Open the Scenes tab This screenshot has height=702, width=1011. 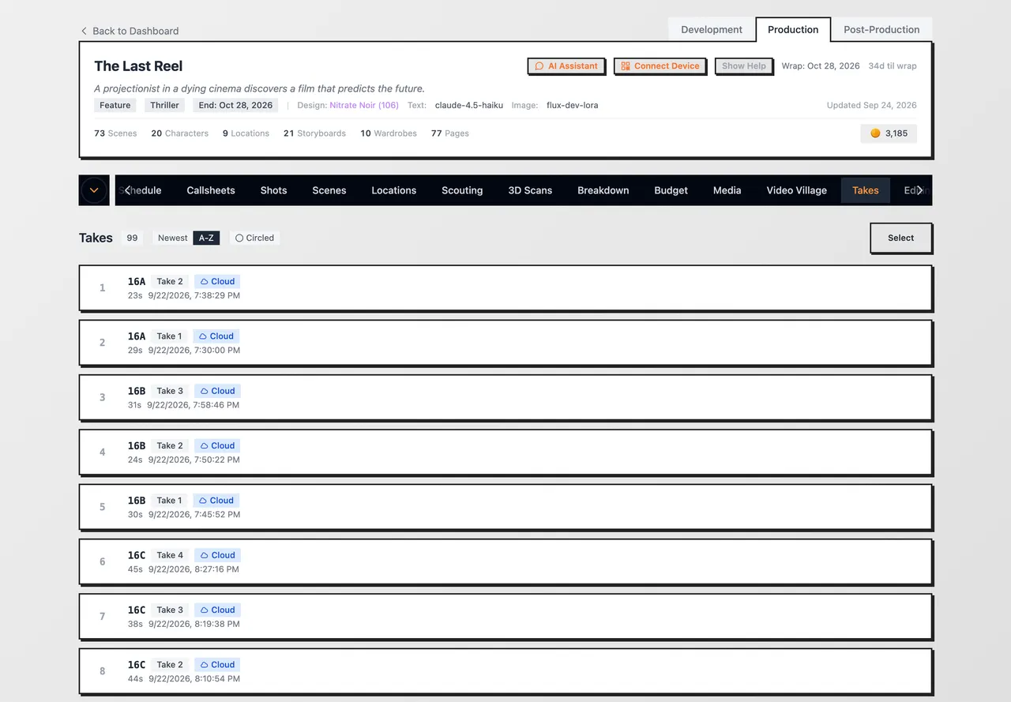329,190
